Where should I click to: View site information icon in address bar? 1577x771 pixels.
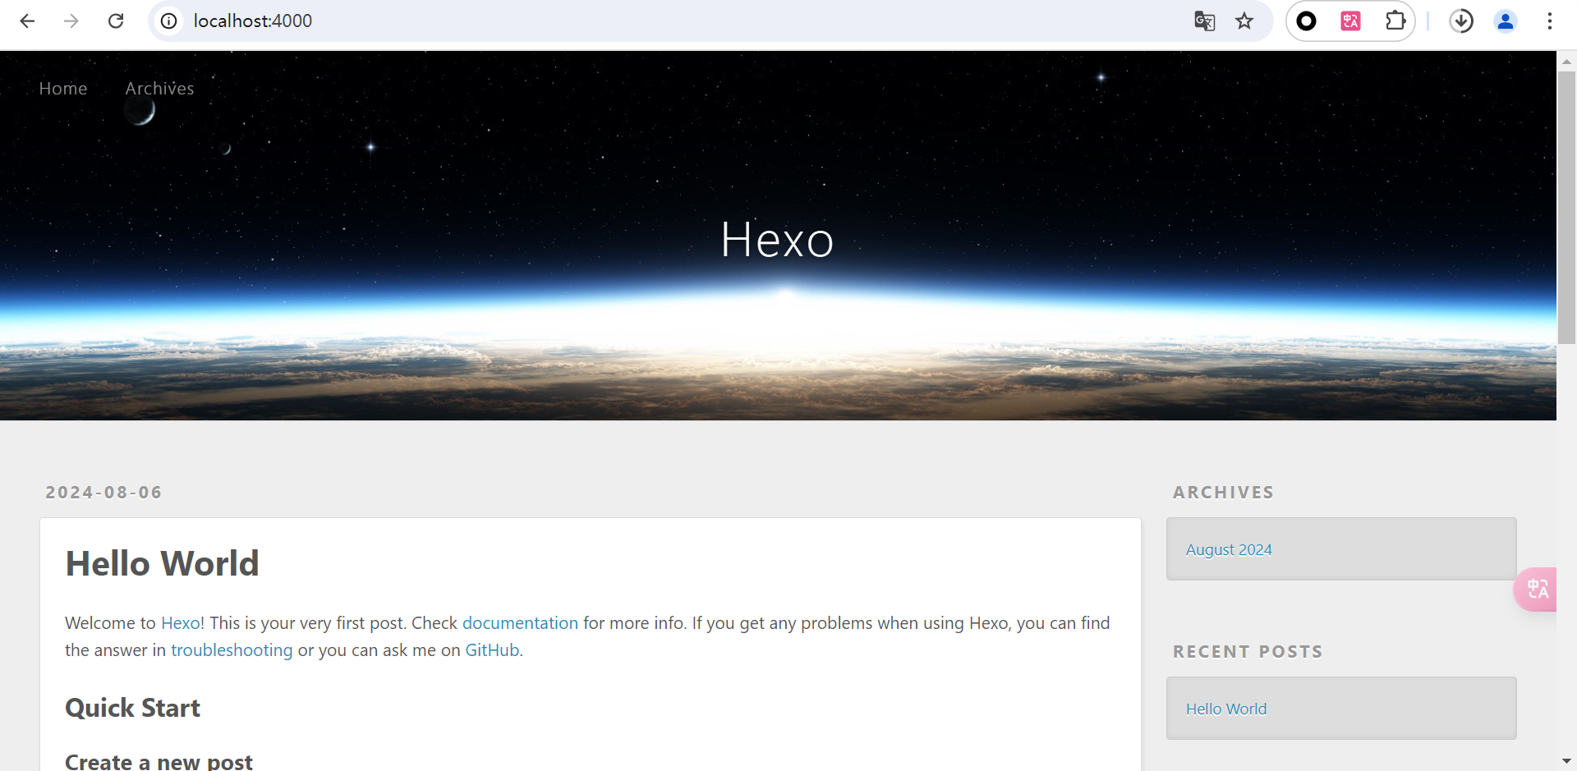point(169,21)
